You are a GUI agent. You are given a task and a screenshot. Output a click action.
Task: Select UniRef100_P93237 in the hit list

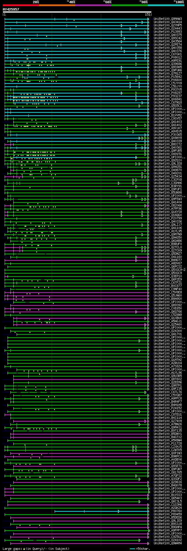[168, 96]
